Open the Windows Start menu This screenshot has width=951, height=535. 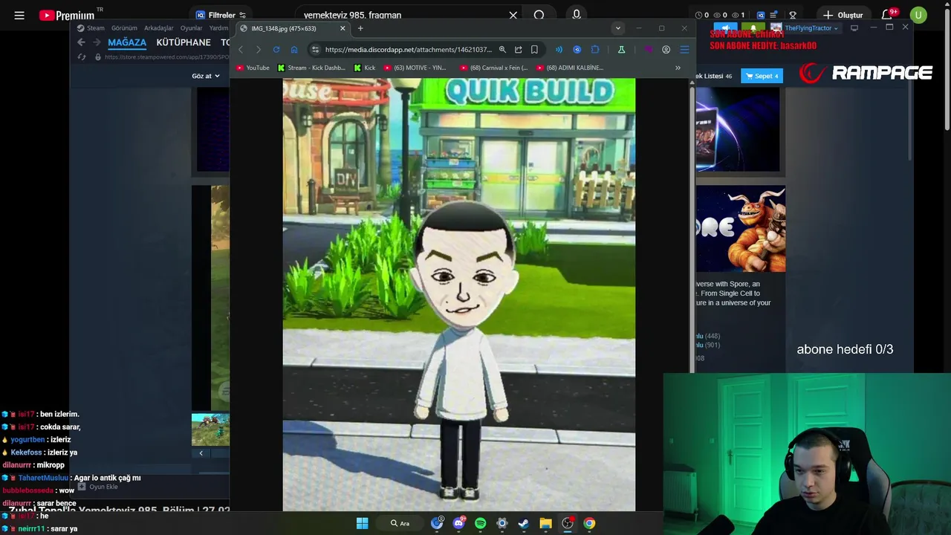(x=362, y=523)
